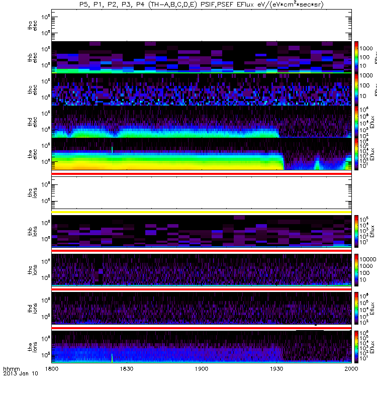This screenshot has height=402, width=377.
Task: Select the 'the ions' y-axis label
Action: pyautogui.click(x=33, y=347)
